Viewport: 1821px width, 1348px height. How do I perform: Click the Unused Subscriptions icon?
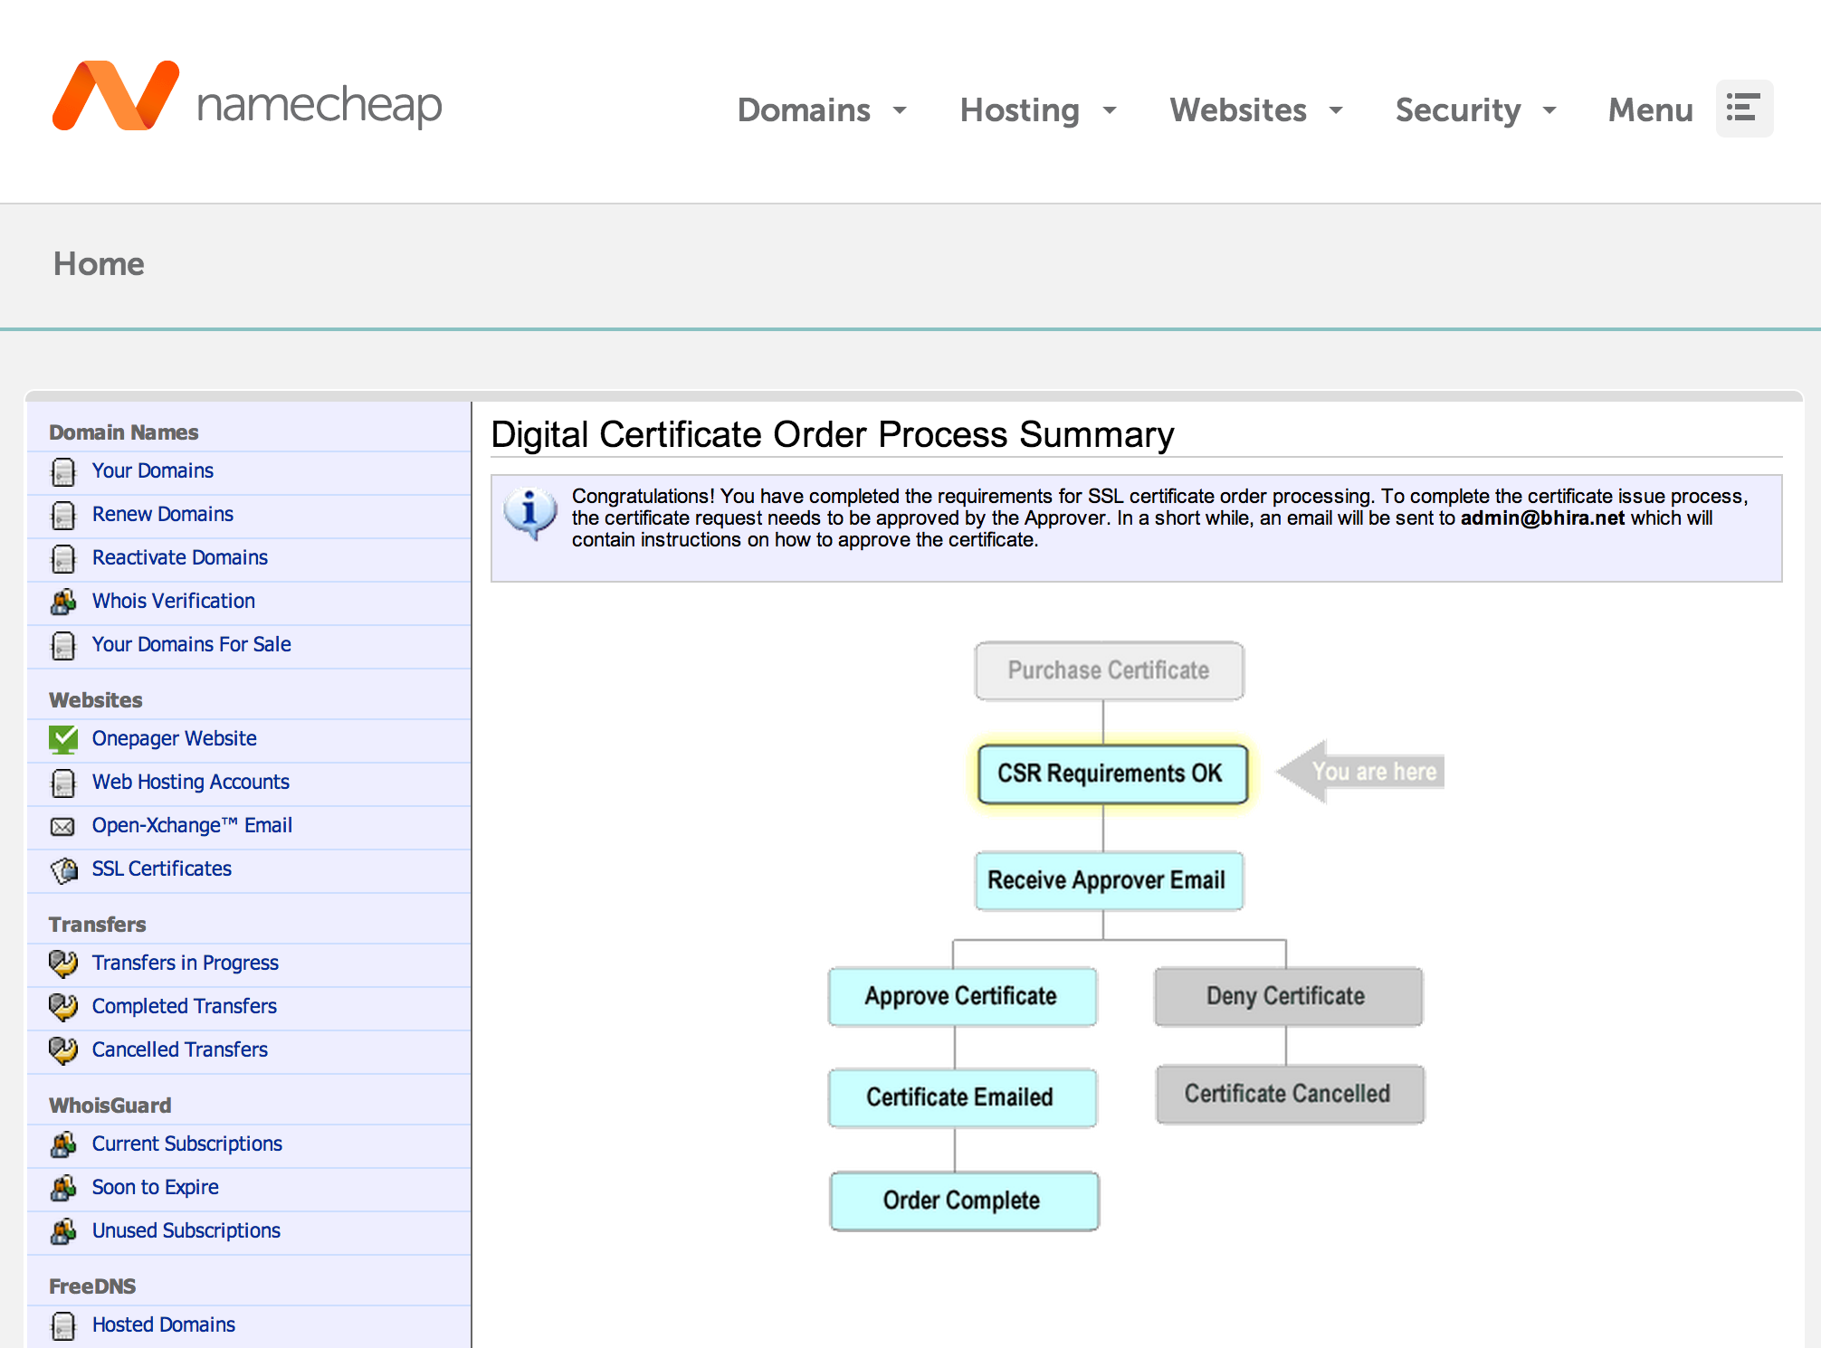(x=63, y=1231)
